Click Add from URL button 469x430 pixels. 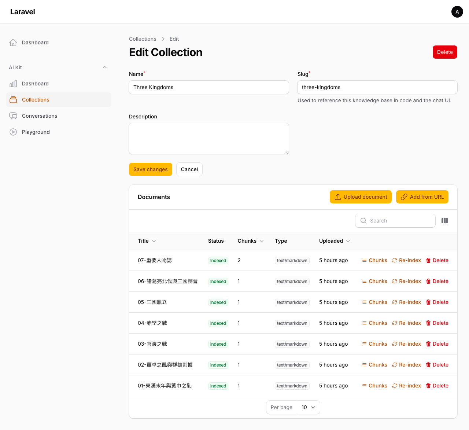pyautogui.click(x=422, y=197)
